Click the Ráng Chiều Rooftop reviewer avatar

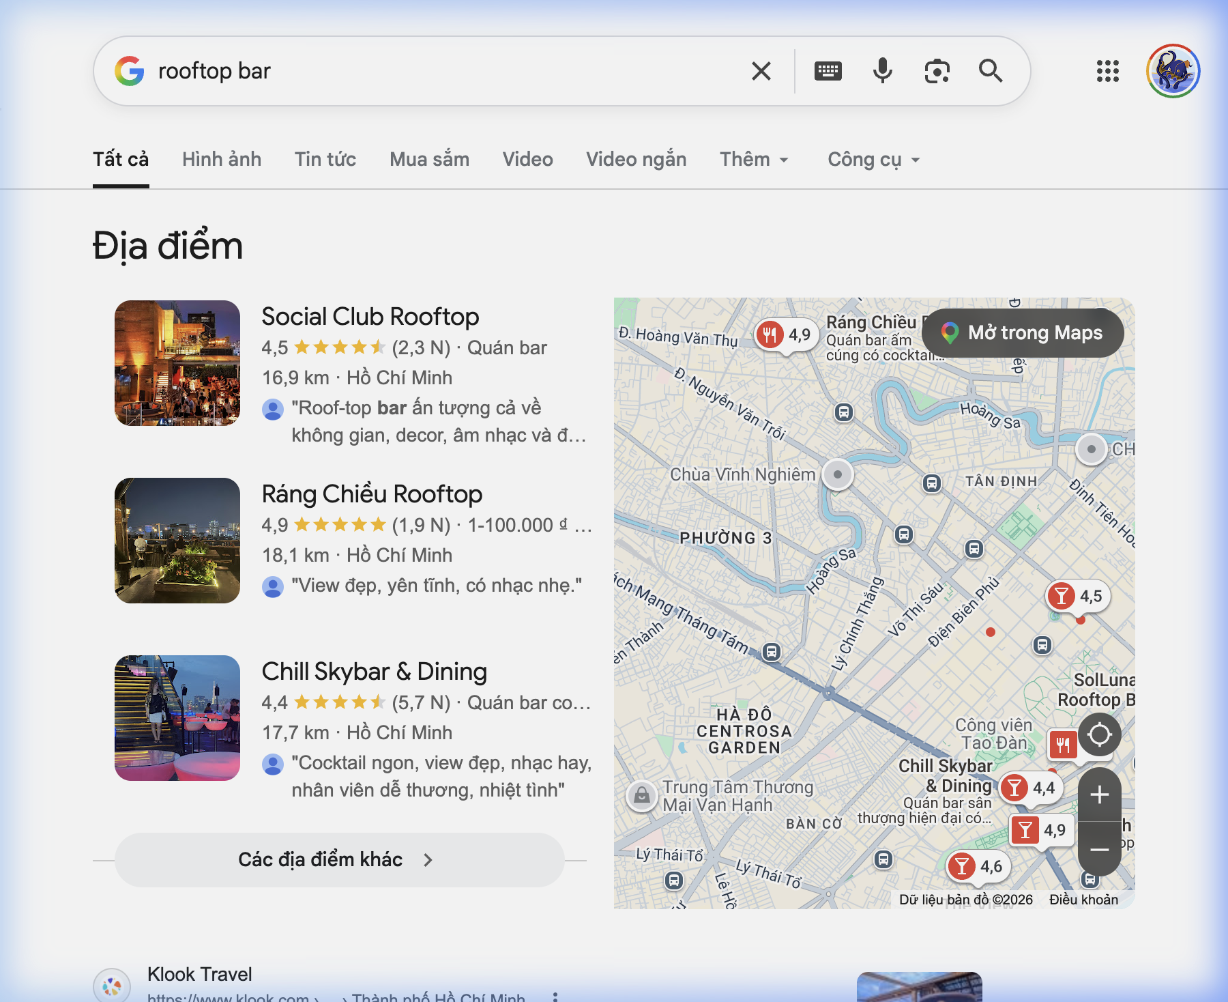(273, 586)
